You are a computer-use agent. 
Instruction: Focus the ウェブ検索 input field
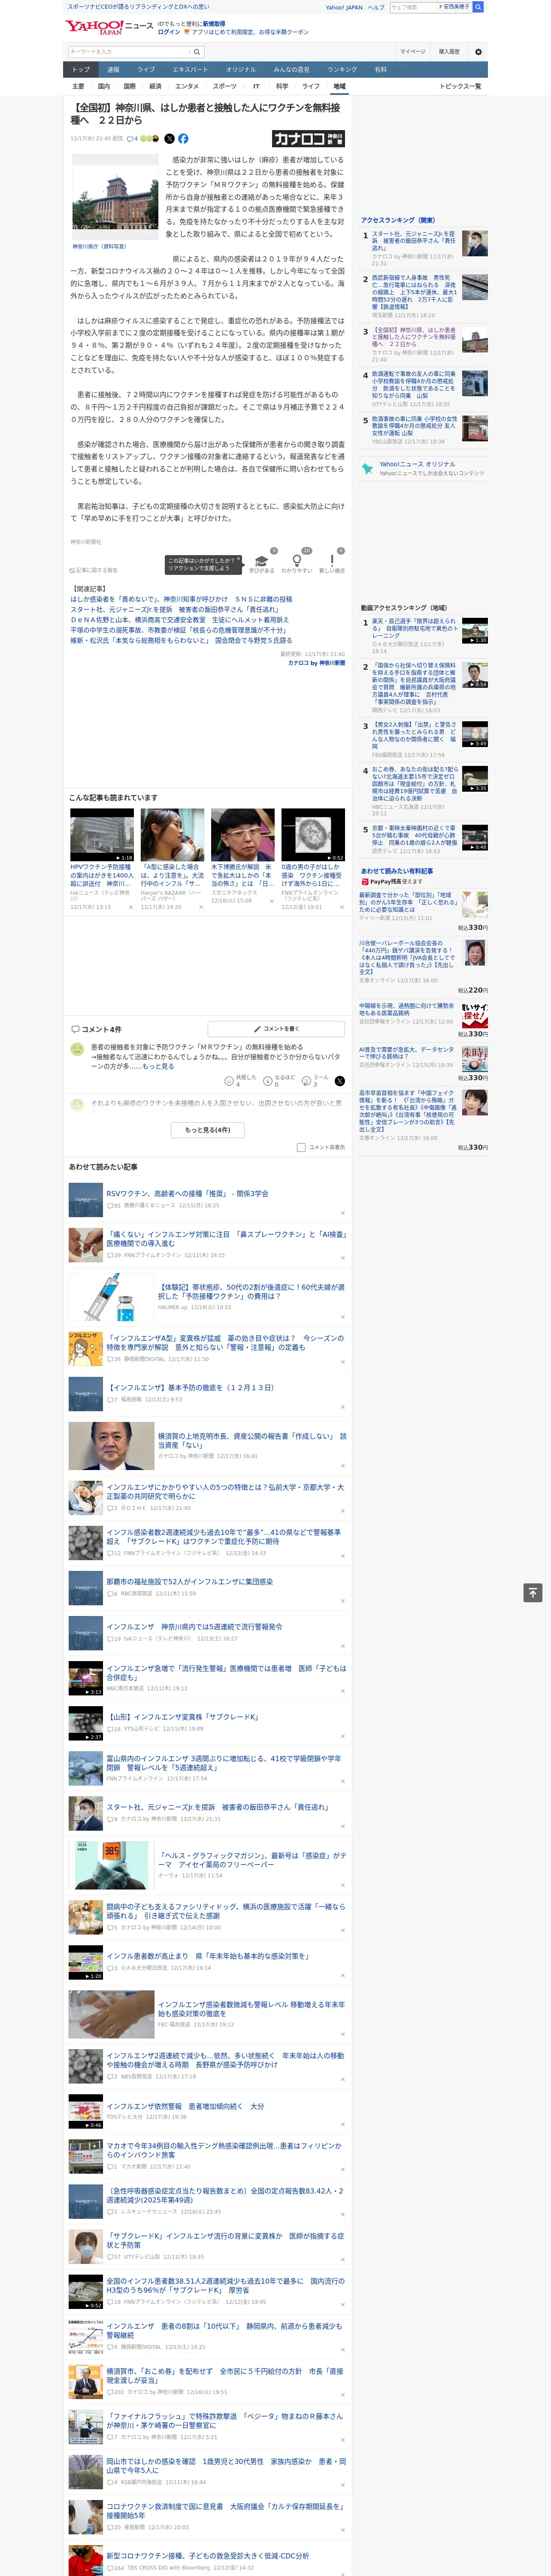click(413, 7)
